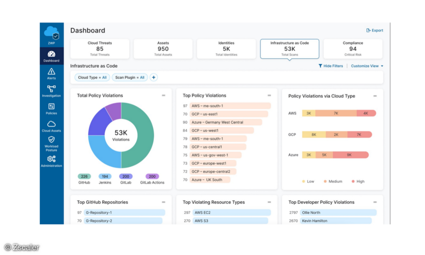Viewport: 425px width, 255px height.
Task: Click Azure – Germany West Central bar
Action: pyautogui.click(x=226, y=122)
